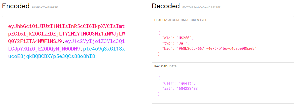This screenshot has height=105, width=306.
Task: Place cursor on the "HS256" alg value
Action: (x=185, y=38)
